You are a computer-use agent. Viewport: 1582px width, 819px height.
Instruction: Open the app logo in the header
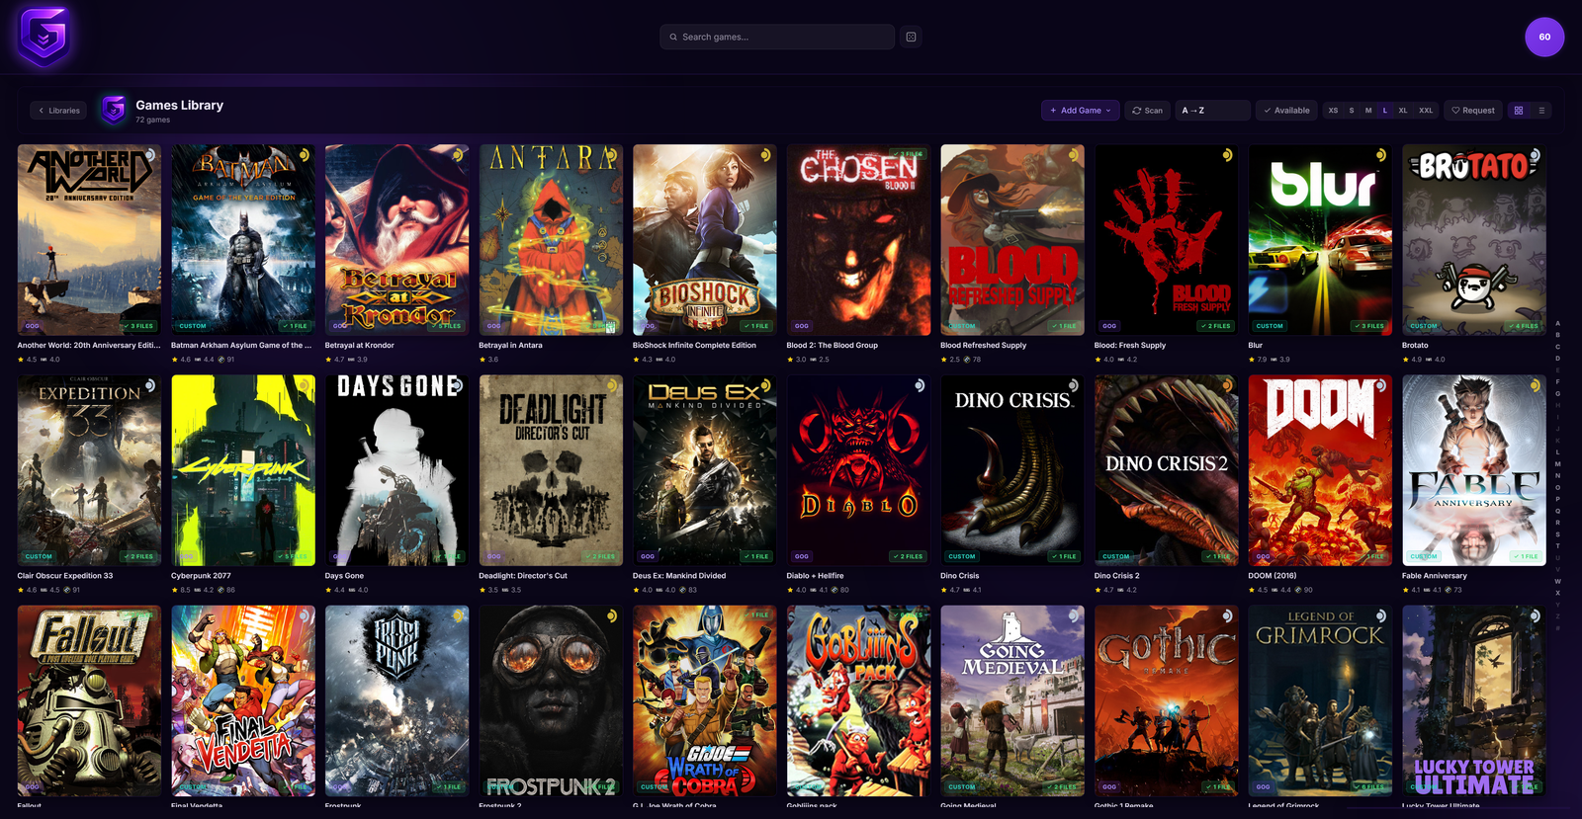[44, 37]
